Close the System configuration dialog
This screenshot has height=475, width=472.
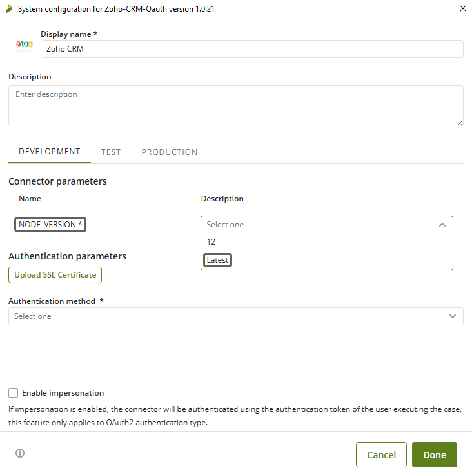[x=462, y=8]
